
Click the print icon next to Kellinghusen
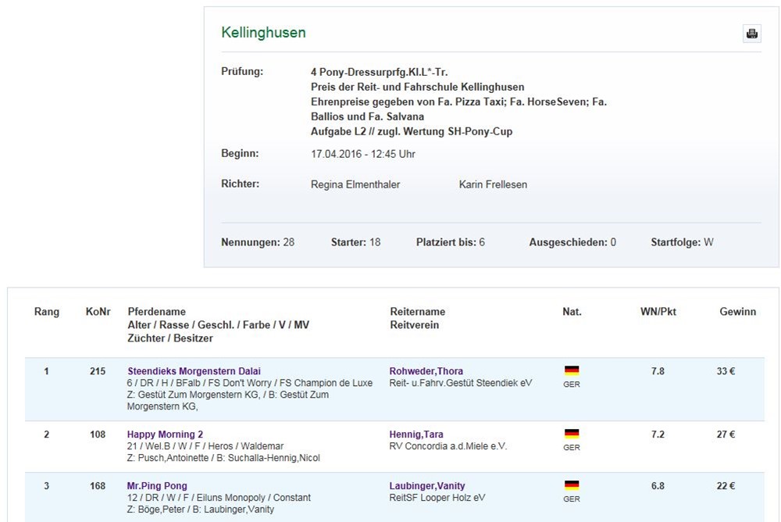(x=751, y=34)
